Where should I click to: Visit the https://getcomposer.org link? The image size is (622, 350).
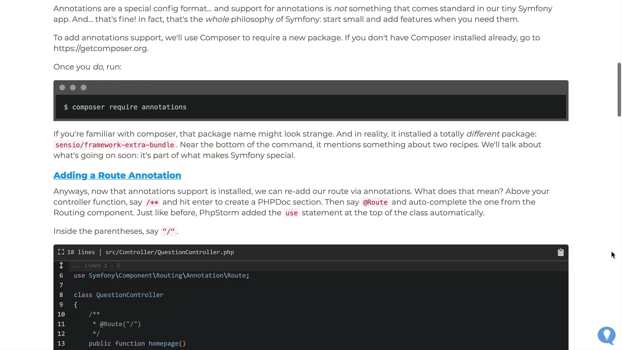(100, 48)
